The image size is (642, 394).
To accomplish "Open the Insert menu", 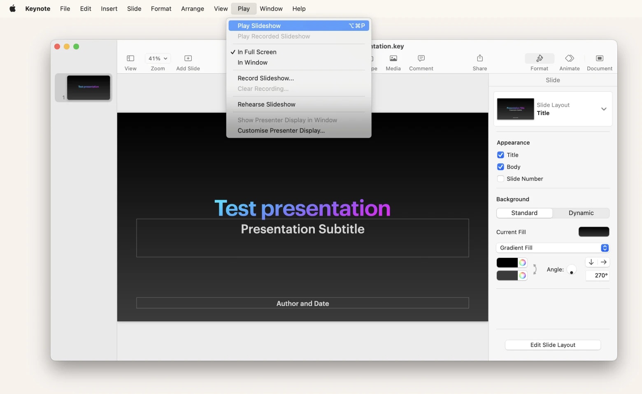I will pyautogui.click(x=109, y=9).
